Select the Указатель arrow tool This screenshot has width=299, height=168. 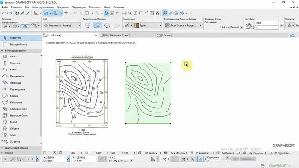pos(21,38)
